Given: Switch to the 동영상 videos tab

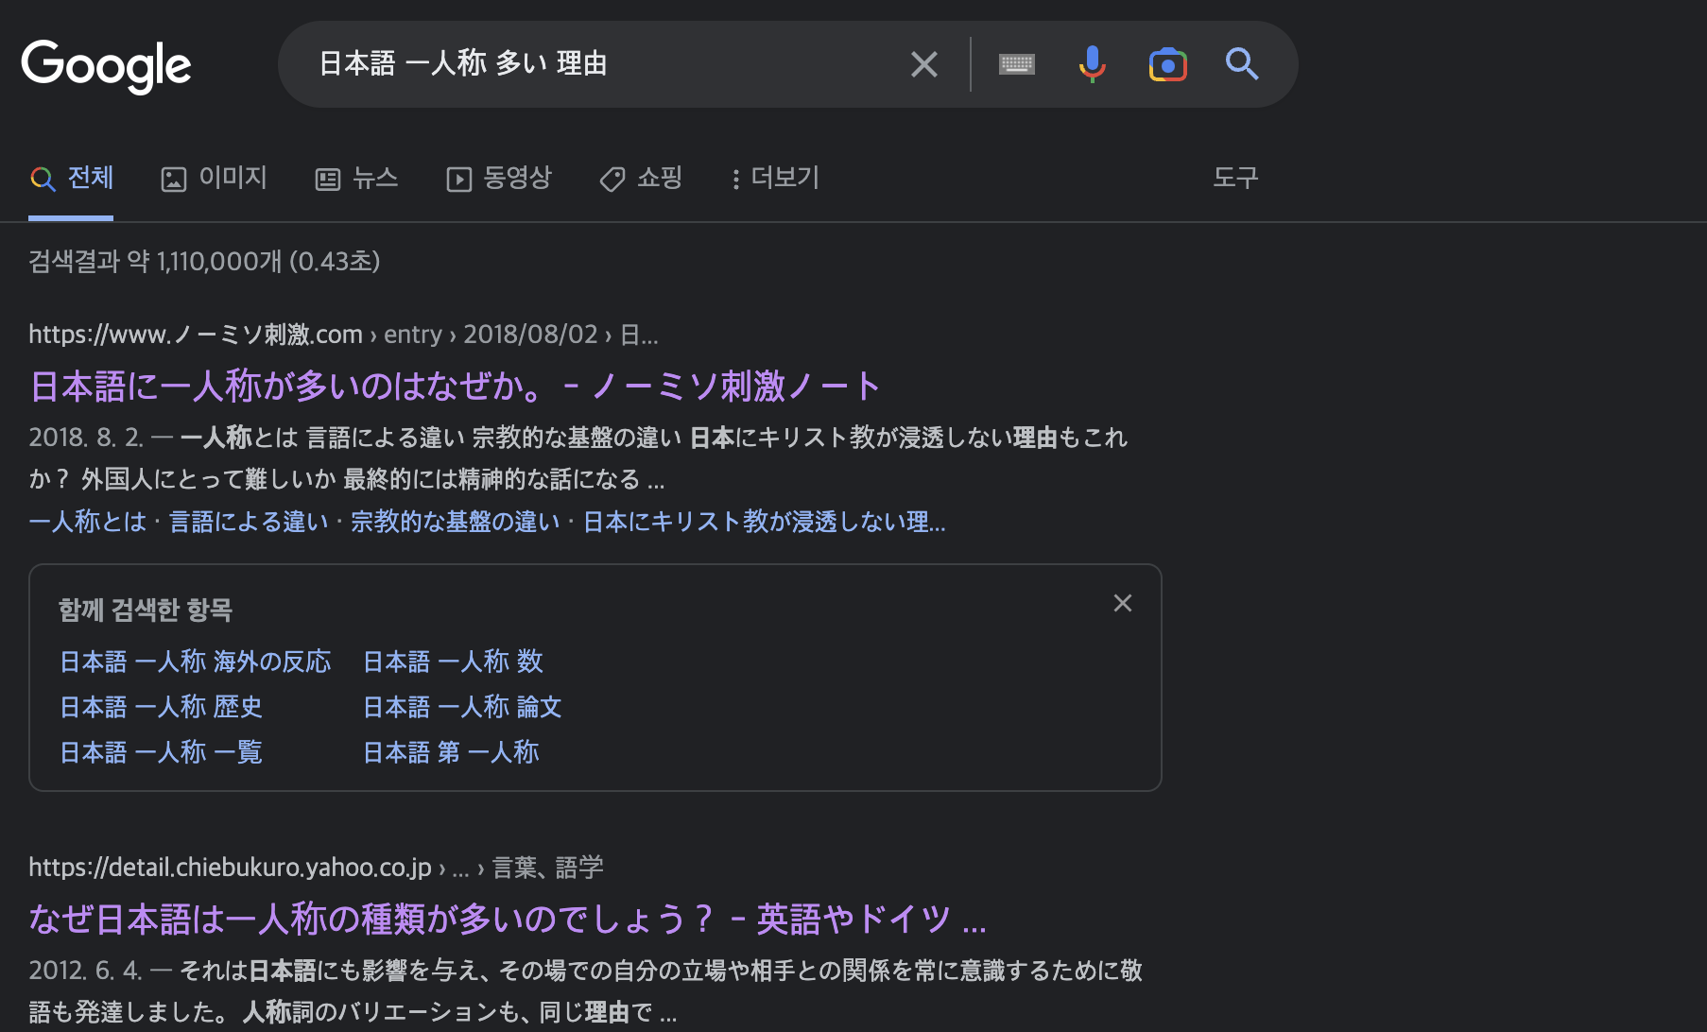Looking at the screenshot, I should point(499,179).
